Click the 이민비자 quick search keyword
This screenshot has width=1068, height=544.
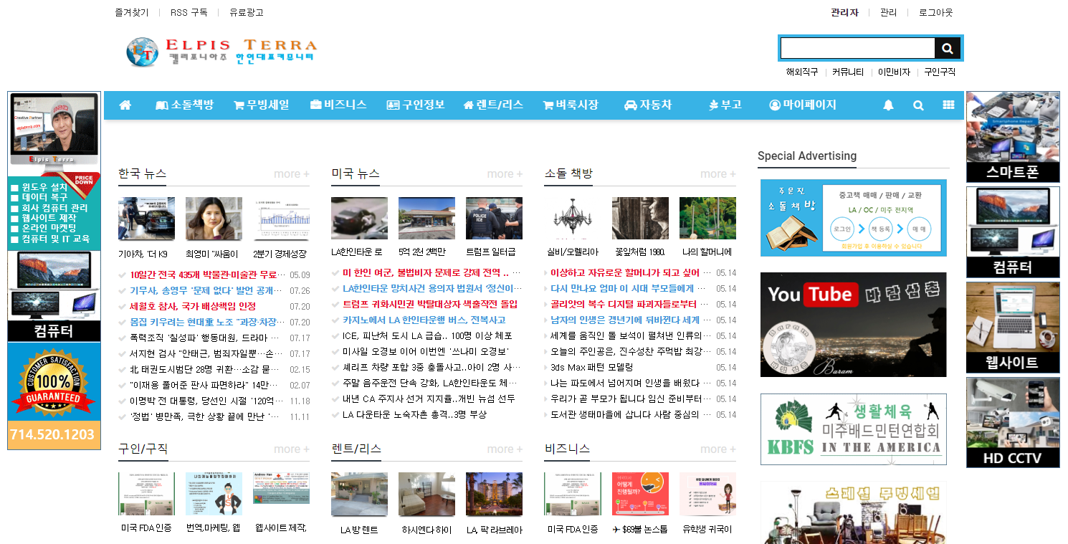[x=894, y=72]
